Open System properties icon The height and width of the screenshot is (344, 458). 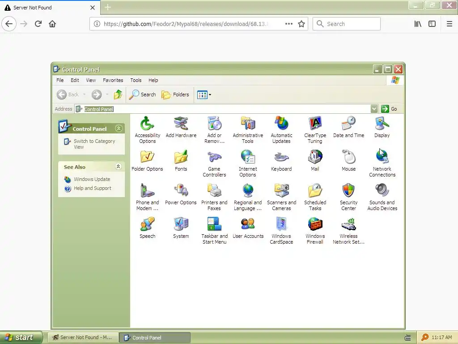[181, 228]
